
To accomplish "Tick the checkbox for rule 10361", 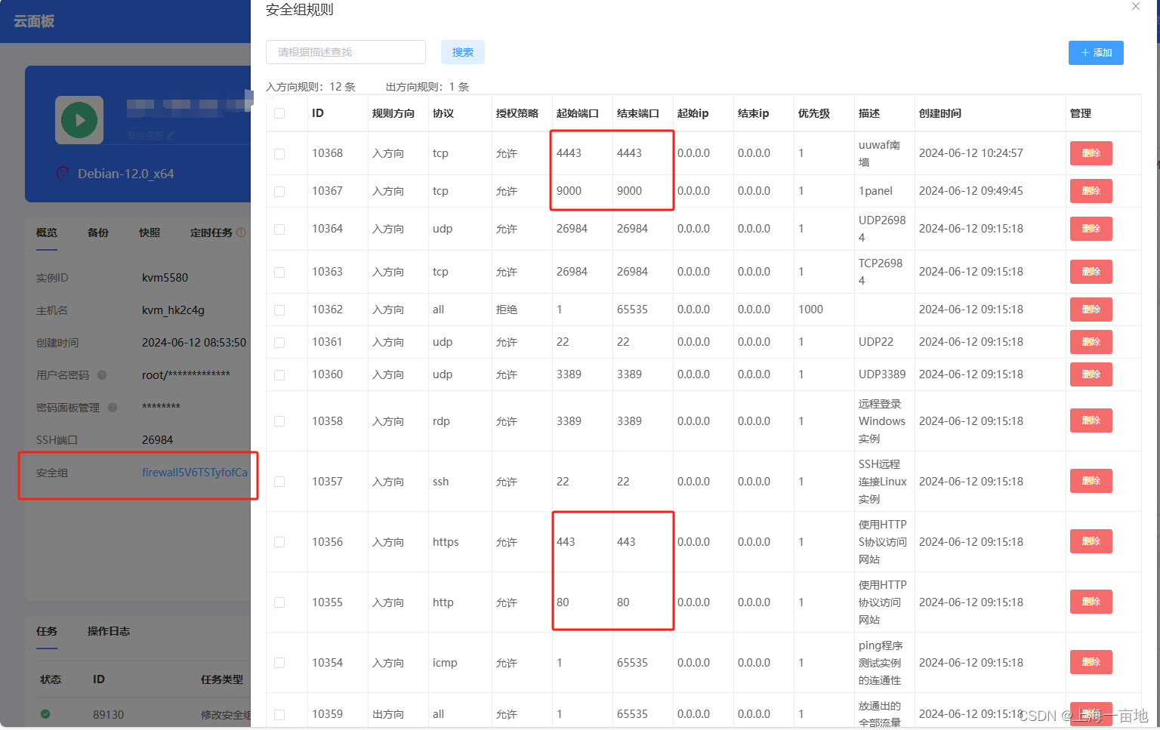I will pos(279,342).
